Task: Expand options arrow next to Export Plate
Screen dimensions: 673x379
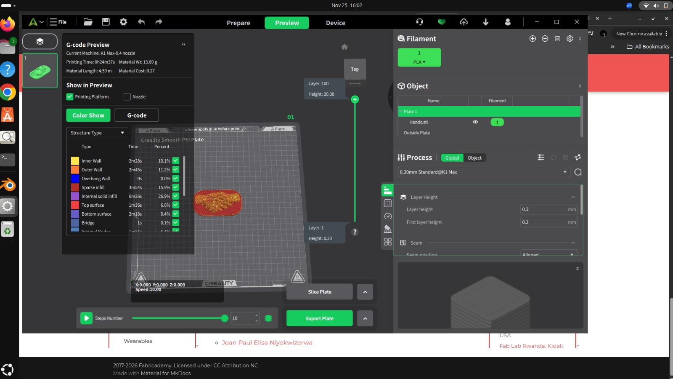Action: tap(365, 318)
